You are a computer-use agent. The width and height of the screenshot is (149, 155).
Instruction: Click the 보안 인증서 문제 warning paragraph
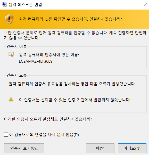tap(75, 35)
